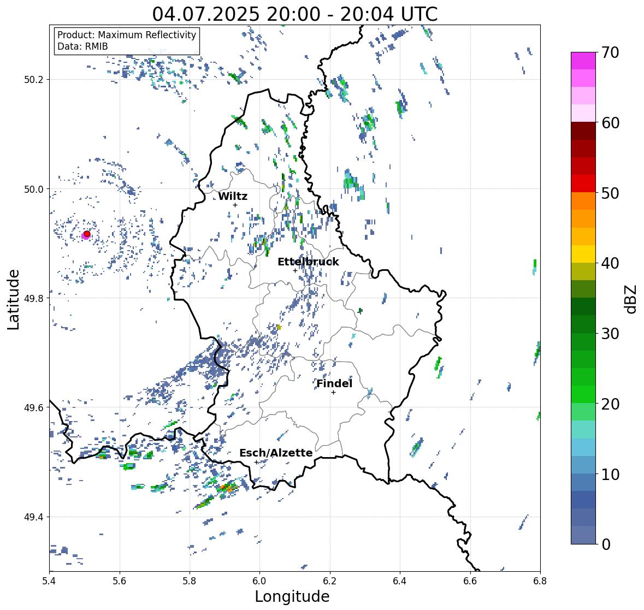Click the Ettelbruck city label
Image resolution: width=644 pixels, height=610 pixels.
coord(308,262)
